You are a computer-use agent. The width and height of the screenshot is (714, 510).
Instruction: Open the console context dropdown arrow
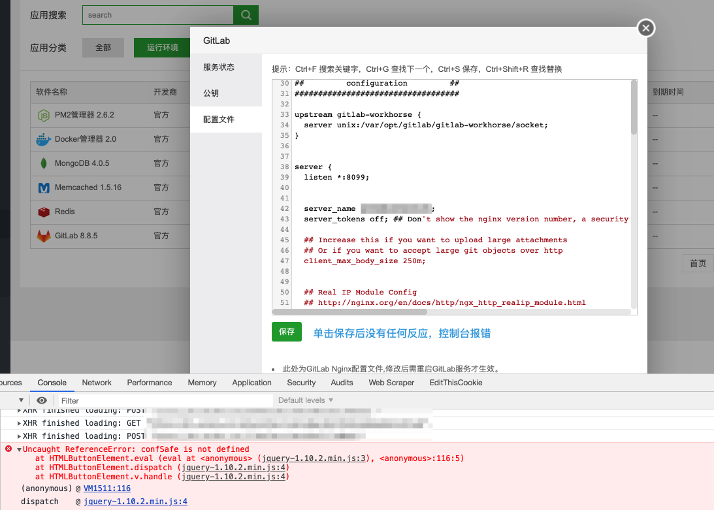[21, 400]
